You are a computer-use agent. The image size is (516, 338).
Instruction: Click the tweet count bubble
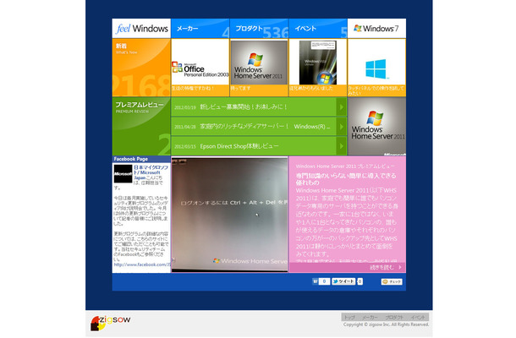(360, 281)
